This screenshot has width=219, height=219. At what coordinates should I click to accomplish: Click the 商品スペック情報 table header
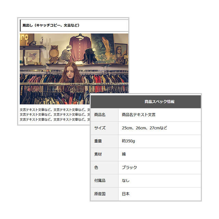pos(159,102)
